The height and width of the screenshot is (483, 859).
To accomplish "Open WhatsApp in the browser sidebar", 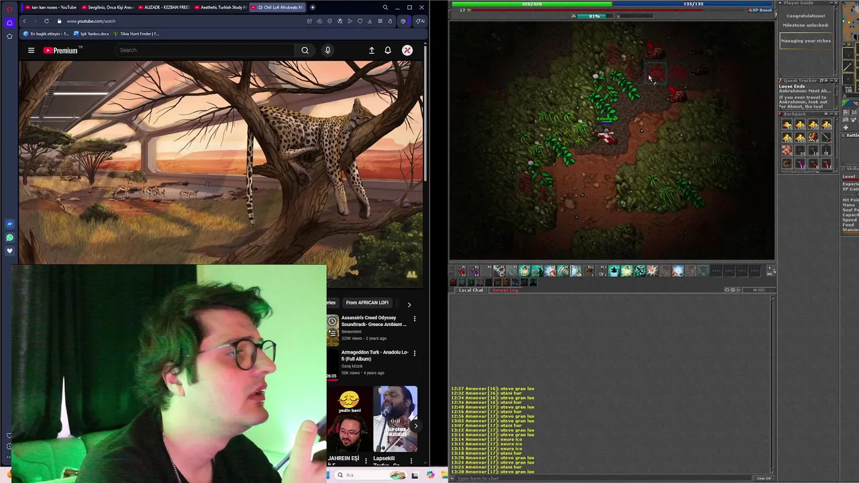I will point(9,237).
